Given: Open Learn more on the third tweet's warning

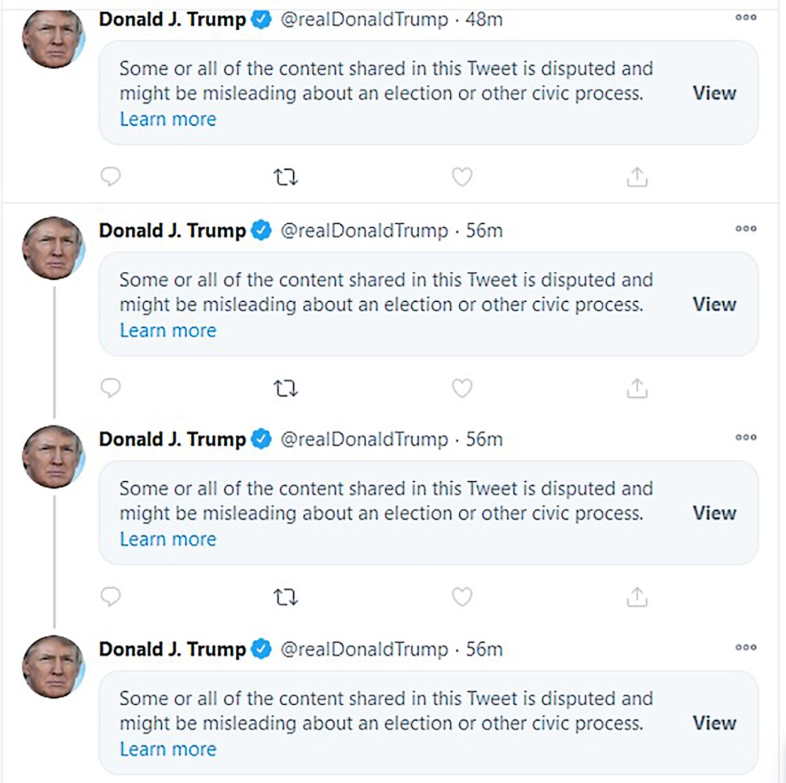Looking at the screenshot, I should tap(168, 539).
